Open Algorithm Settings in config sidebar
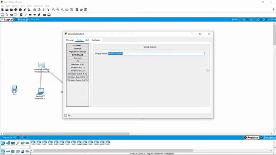The height and width of the screenshot is (155, 276). click(x=78, y=52)
